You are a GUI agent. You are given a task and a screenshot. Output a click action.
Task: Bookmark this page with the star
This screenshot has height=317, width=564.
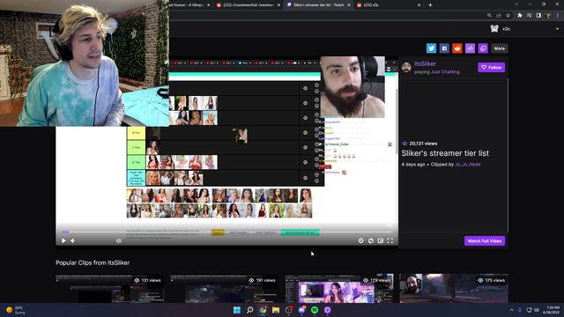pyautogui.click(x=508, y=16)
